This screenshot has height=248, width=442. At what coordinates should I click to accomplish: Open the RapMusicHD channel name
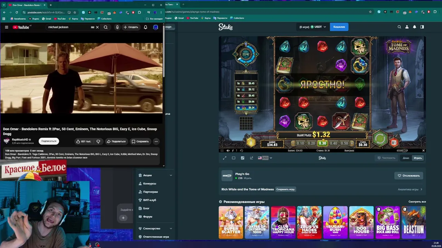click(20, 139)
